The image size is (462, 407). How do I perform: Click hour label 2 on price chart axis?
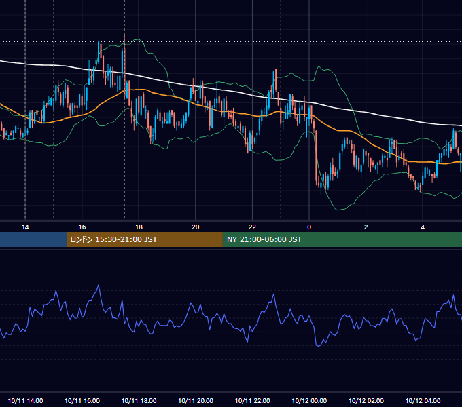[x=366, y=227]
